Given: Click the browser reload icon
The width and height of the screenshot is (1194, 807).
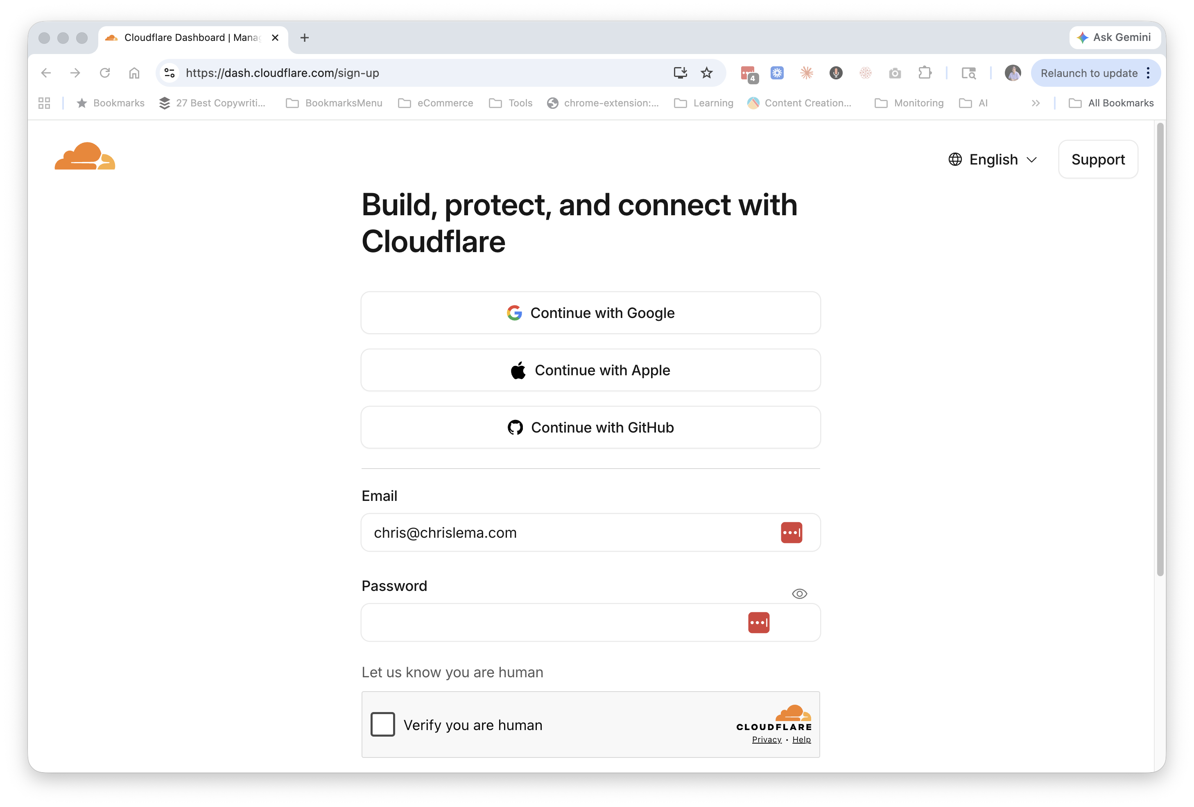Looking at the screenshot, I should tap(105, 73).
